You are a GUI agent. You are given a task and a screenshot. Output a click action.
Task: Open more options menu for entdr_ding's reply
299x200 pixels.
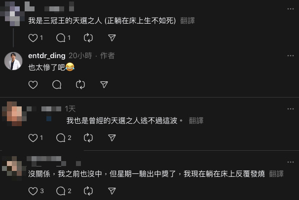point(291,56)
